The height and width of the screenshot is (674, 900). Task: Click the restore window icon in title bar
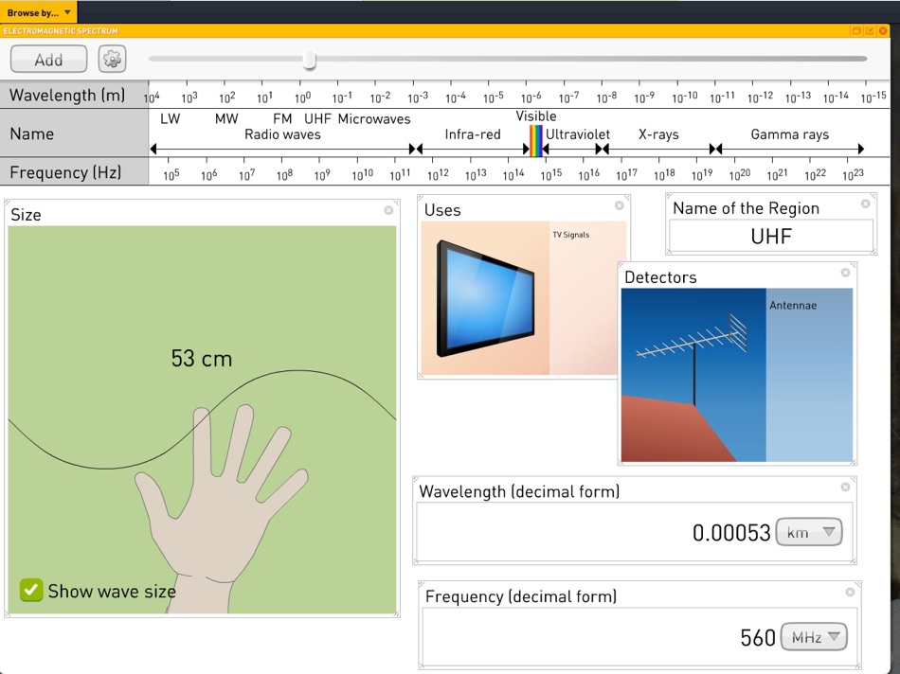(855, 31)
